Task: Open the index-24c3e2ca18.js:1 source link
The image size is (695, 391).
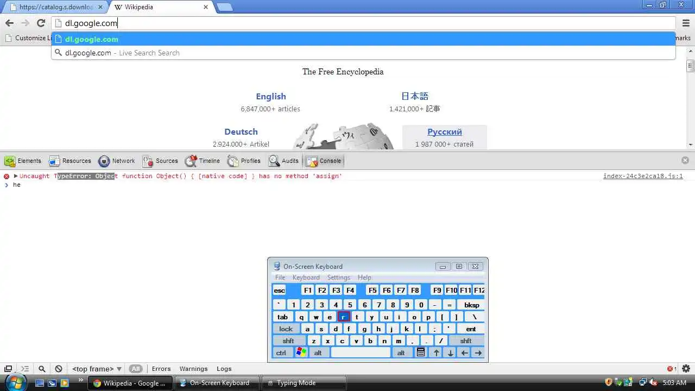Action: tap(643, 176)
